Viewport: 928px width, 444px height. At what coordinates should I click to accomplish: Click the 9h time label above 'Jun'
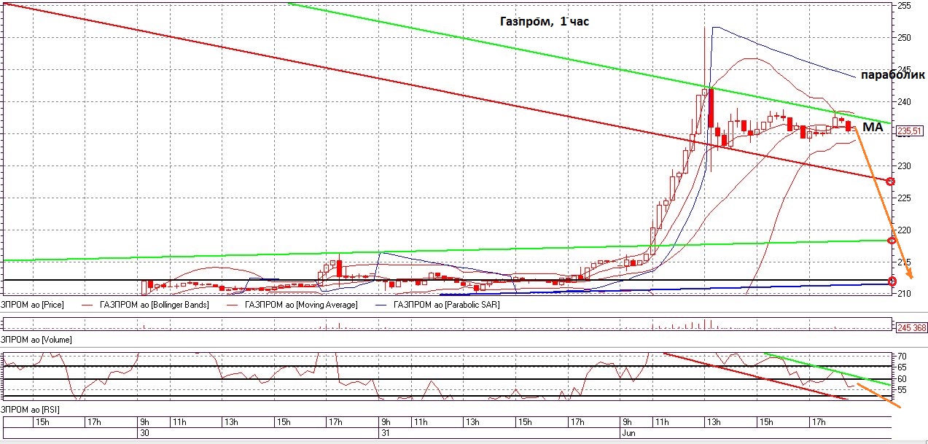tap(626, 421)
